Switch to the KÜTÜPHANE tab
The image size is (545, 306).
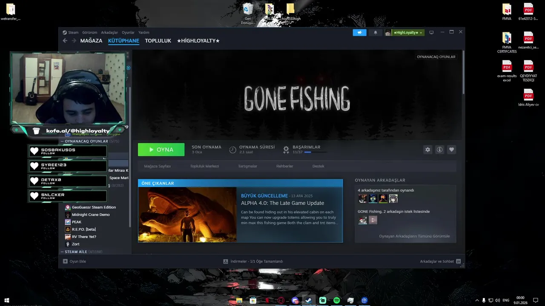click(x=123, y=41)
